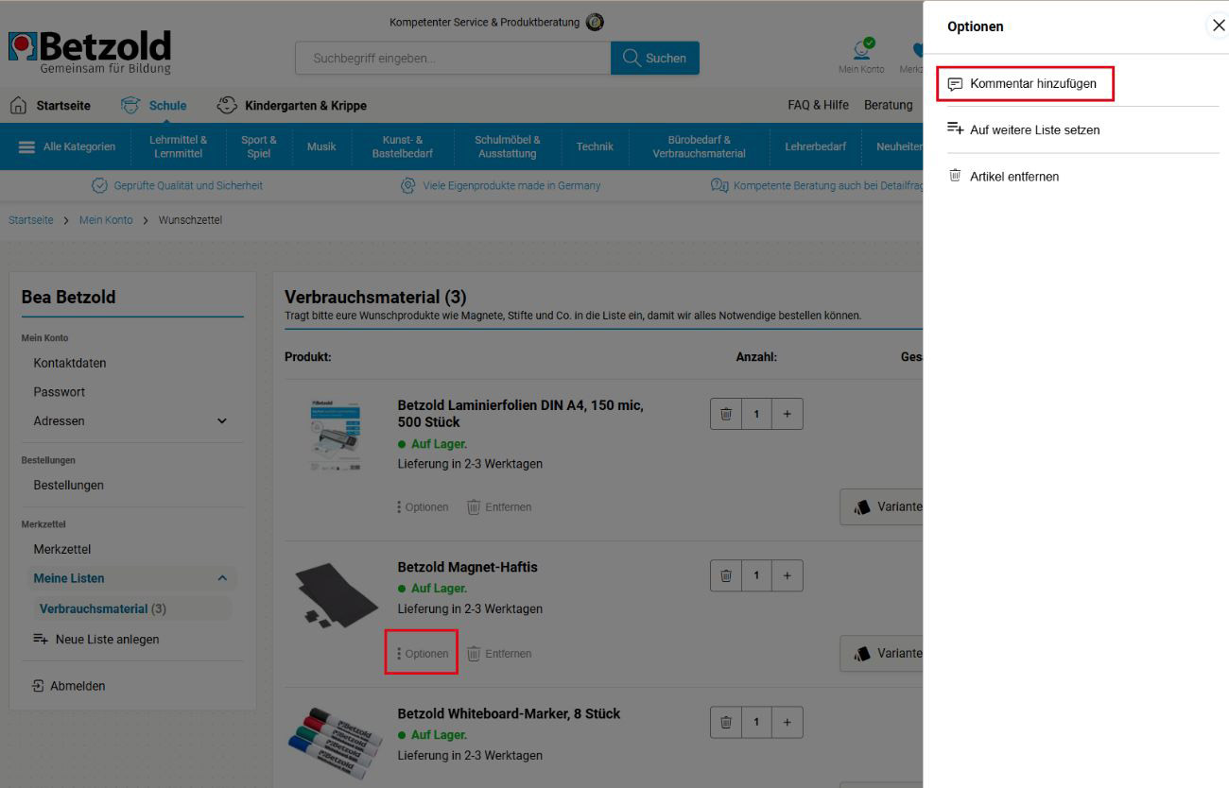1229x788 pixels.
Task: Increase Laminierfolien quantity with plus
Action: tap(787, 414)
